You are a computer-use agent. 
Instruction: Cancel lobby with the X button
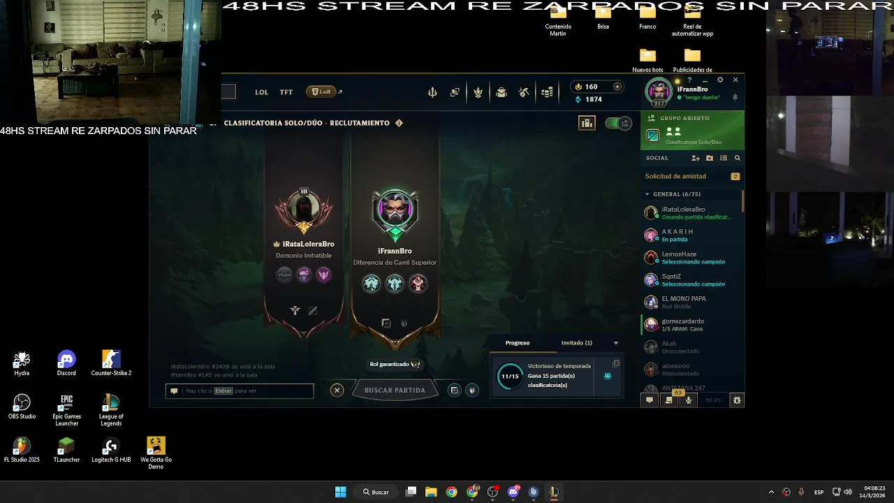(337, 391)
